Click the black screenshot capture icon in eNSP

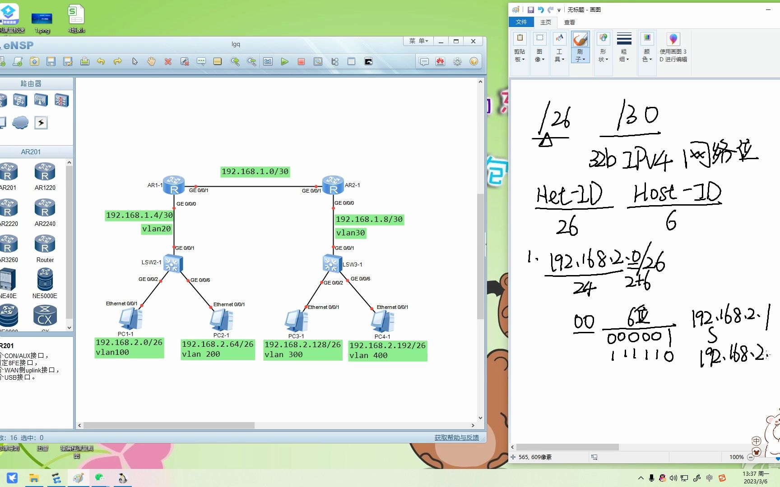pos(368,61)
